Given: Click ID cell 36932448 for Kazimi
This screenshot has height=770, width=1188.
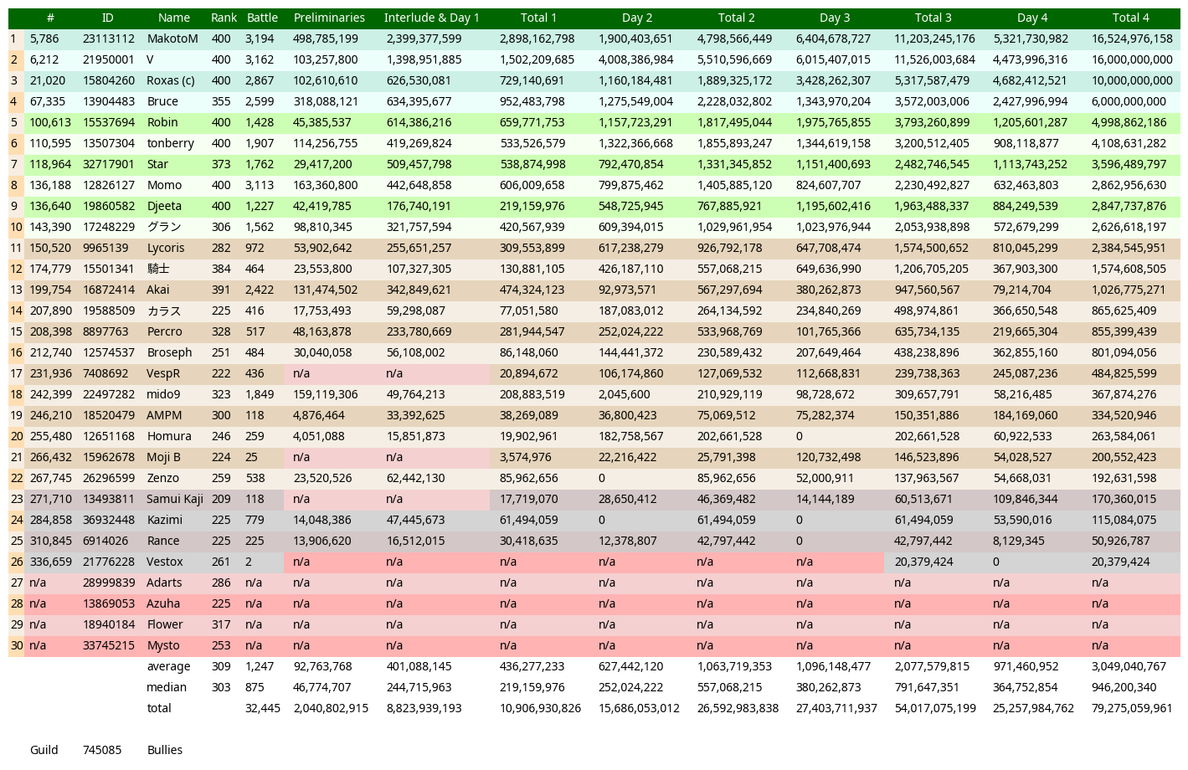Looking at the screenshot, I should tap(109, 520).
